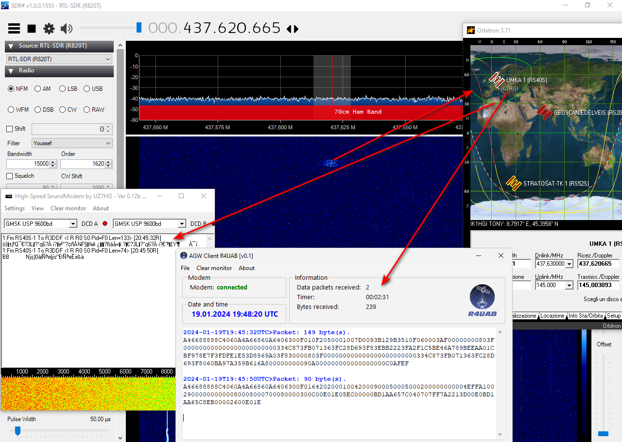The width and height of the screenshot is (622, 442).
Task: Open the SDR# hamburger menu
Action: [x=14, y=29]
